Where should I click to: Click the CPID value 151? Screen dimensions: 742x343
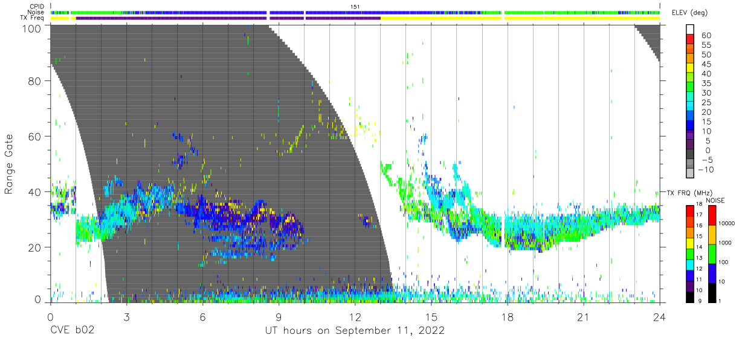point(355,7)
